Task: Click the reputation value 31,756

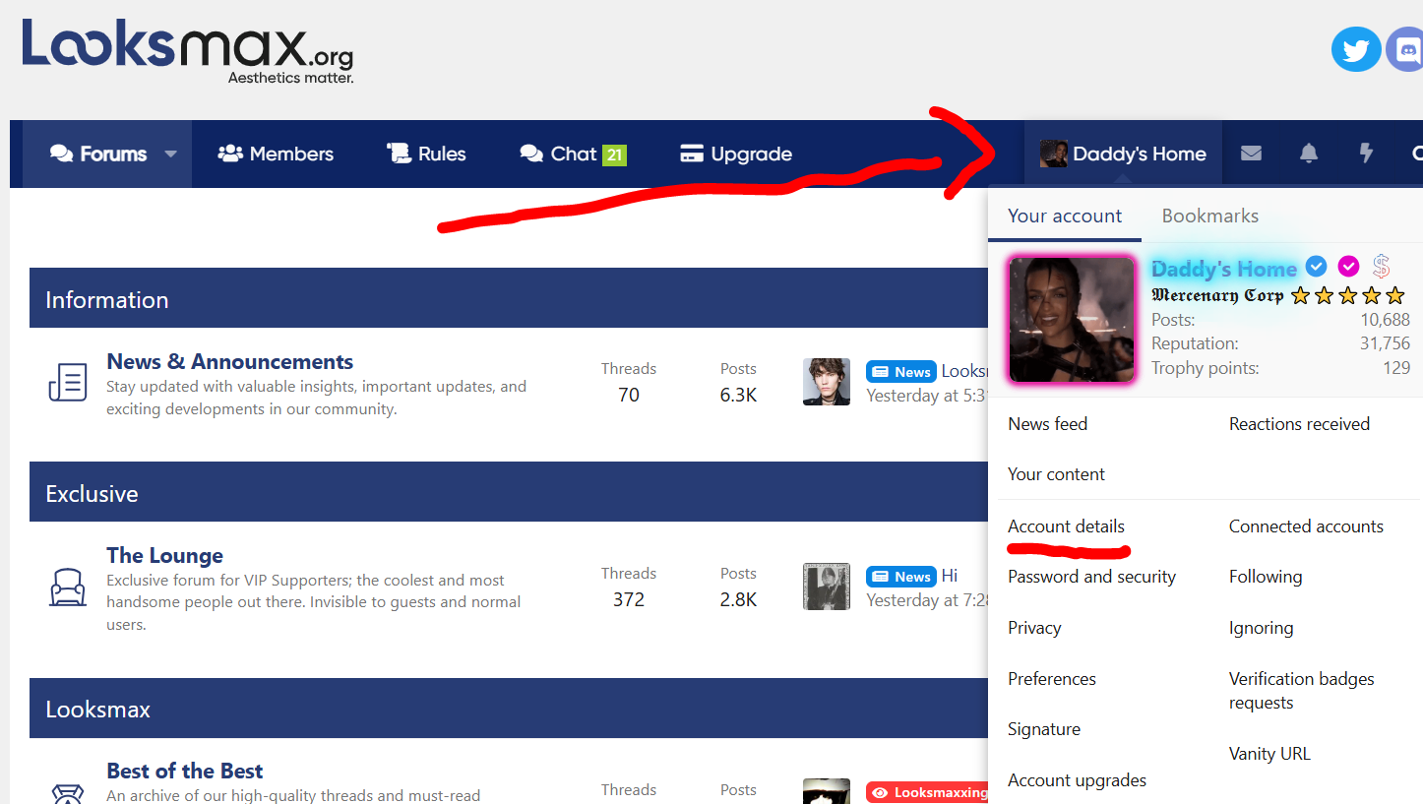Action: [1385, 343]
